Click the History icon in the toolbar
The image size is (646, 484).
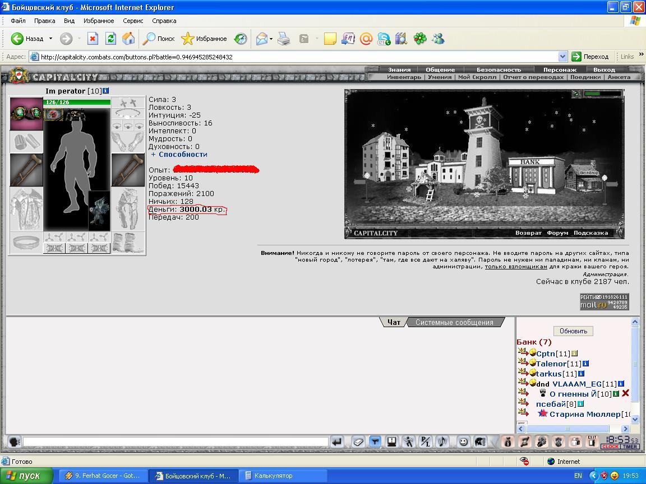240,39
